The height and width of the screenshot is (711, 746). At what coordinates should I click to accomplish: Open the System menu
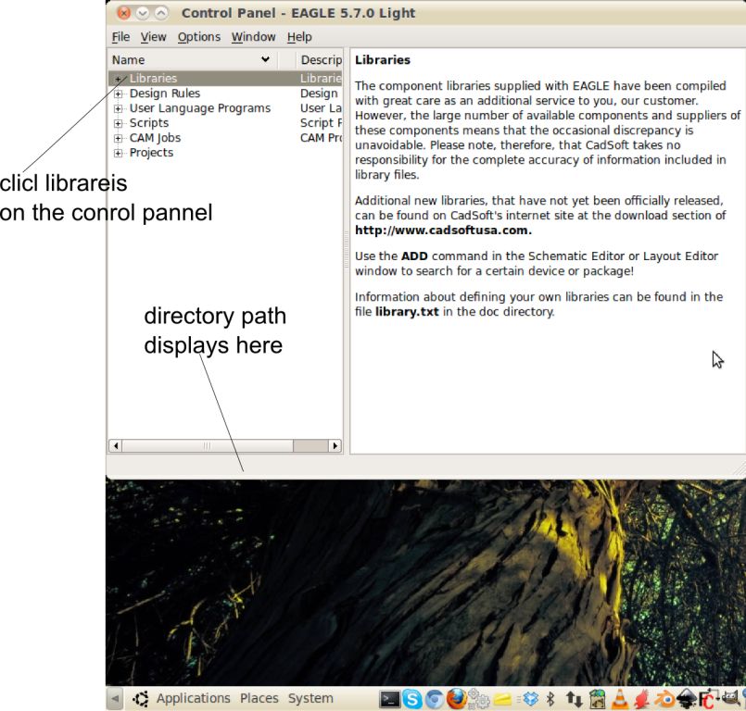[310, 698]
